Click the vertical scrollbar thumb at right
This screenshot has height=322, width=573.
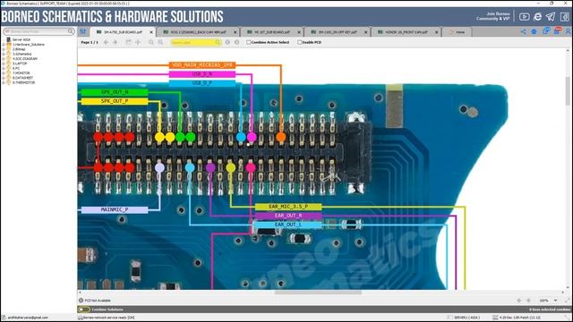568,91
